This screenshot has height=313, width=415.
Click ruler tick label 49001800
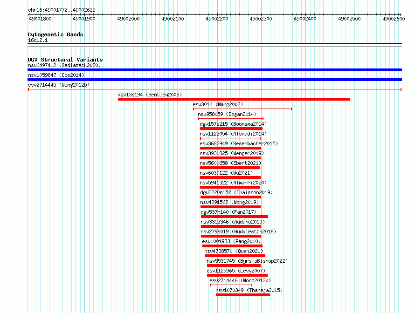[x=40, y=19]
